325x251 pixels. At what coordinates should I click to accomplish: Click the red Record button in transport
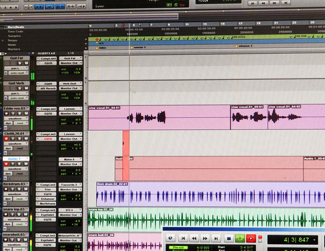(x=251, y=238)
